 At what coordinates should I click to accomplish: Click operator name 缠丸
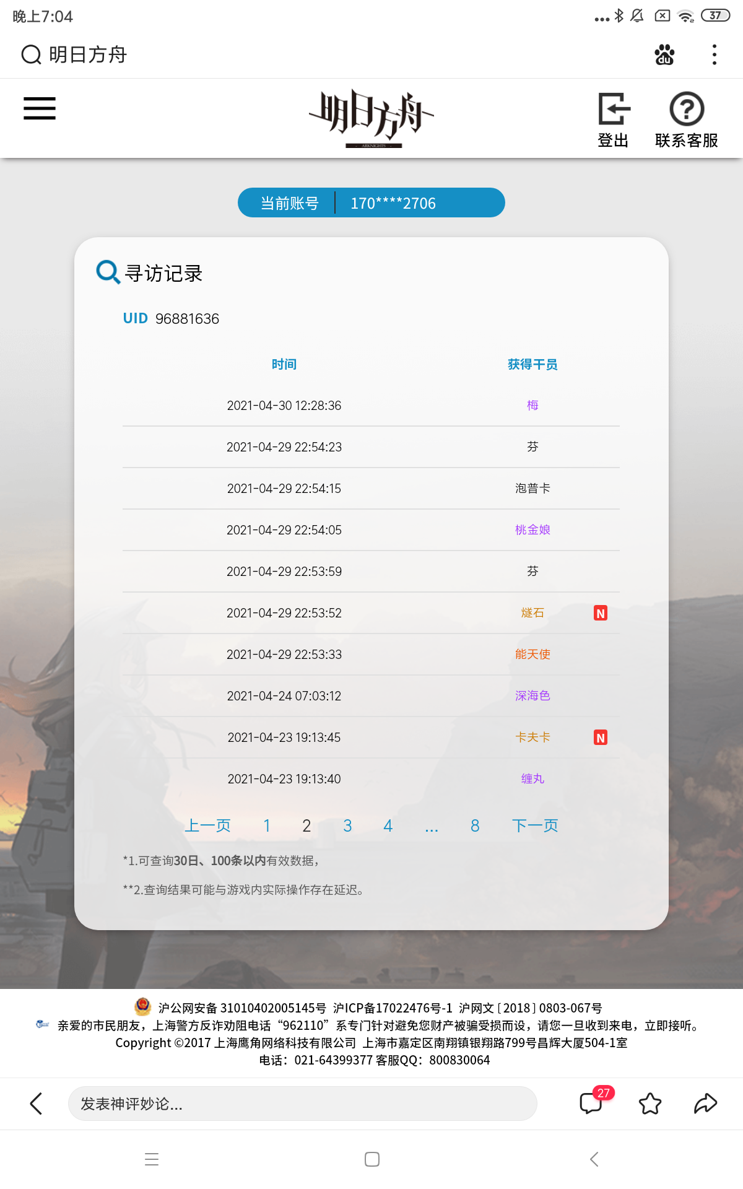(532, 778)
